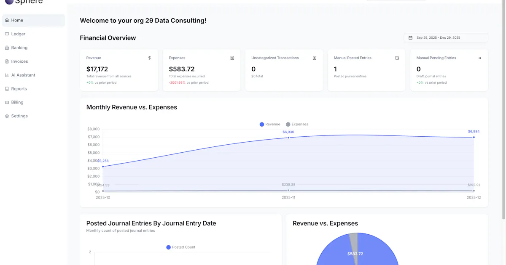This screenshot has height=265, width=506.
Task: Click the Revenue card total $17,172
Action: tap(97, 69)
